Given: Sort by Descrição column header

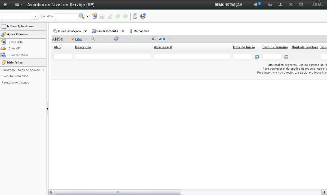Looking at the screenshot, I should 83,47.
